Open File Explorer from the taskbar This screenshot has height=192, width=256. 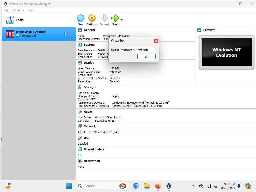coord(147,186)
